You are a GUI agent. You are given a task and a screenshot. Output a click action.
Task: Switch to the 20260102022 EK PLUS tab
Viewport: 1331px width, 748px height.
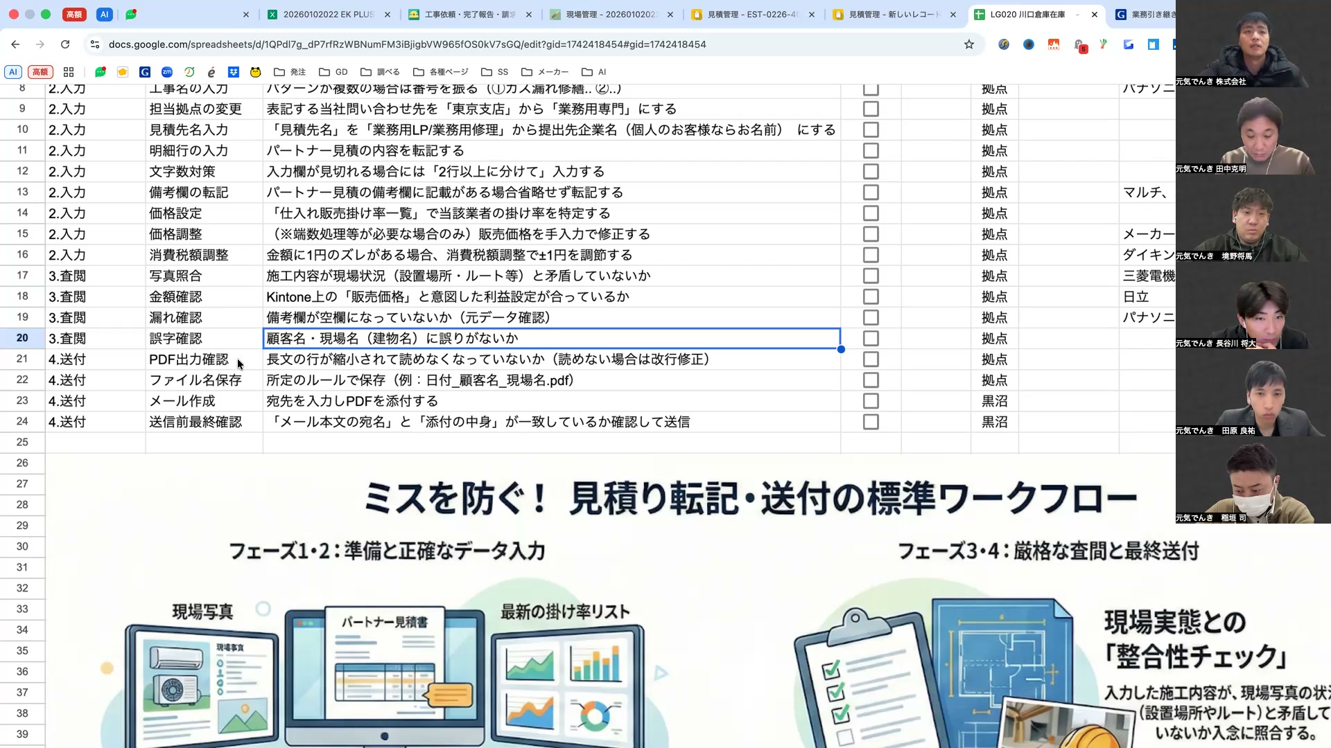[329, 14]
